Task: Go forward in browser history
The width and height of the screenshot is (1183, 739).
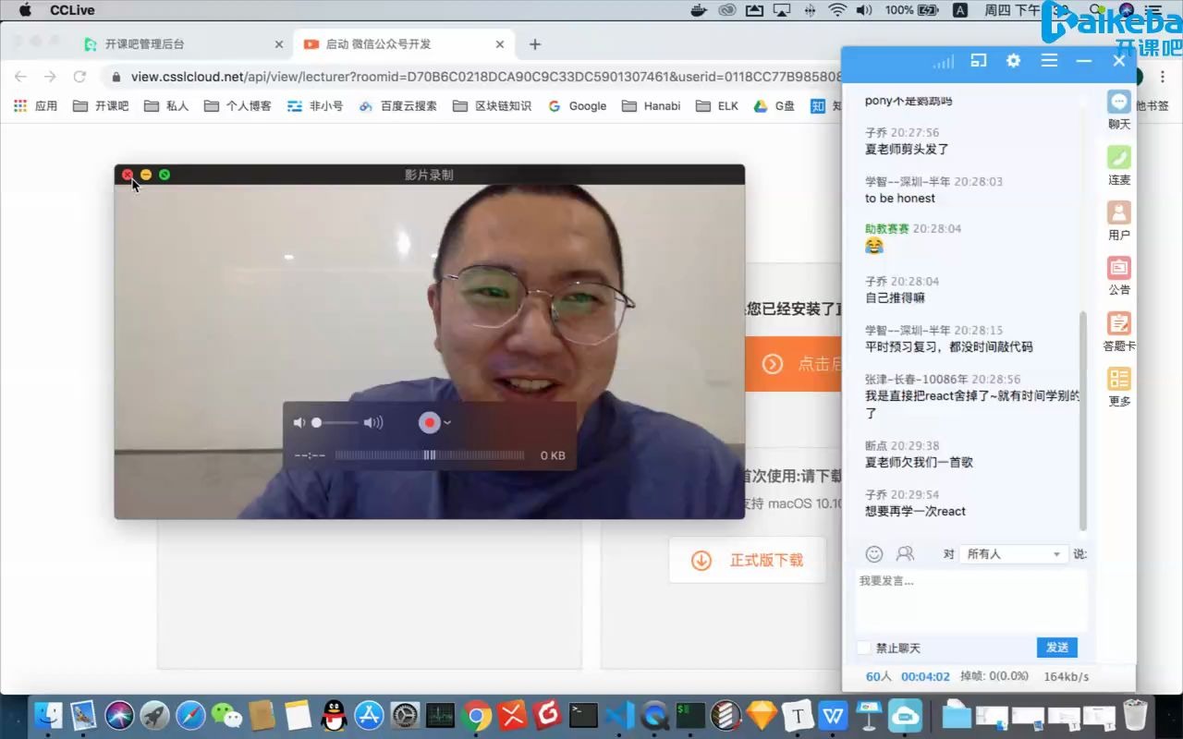Action: coord(50,77)
